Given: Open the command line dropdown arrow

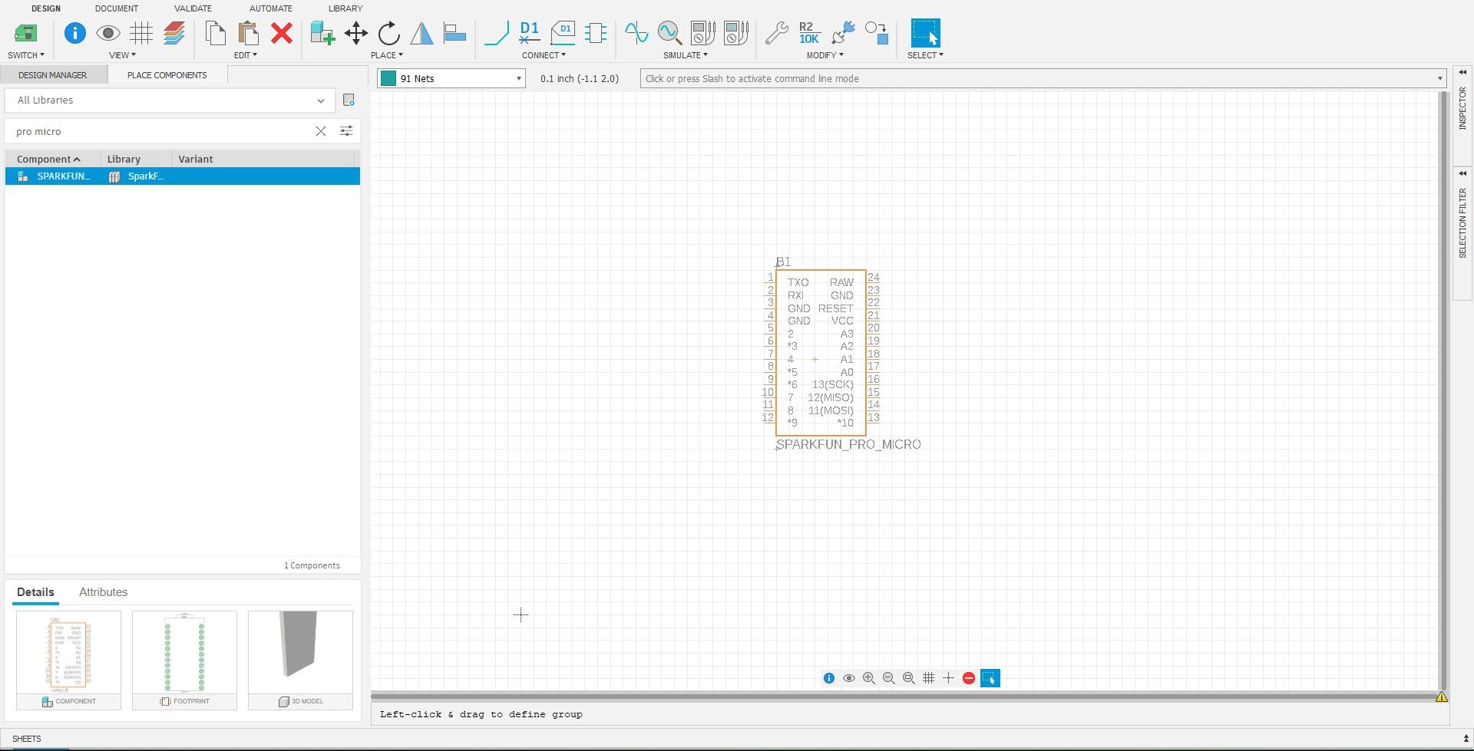Looking at the screenshot, I should (x=1440, y=78).
